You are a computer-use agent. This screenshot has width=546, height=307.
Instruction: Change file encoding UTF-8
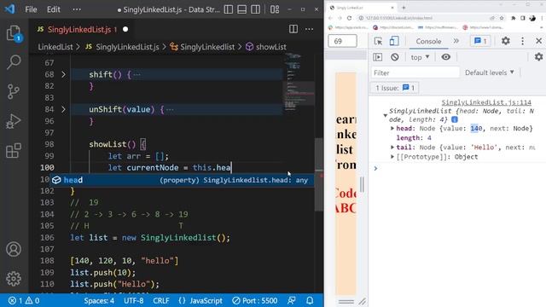tap(133, 300)
